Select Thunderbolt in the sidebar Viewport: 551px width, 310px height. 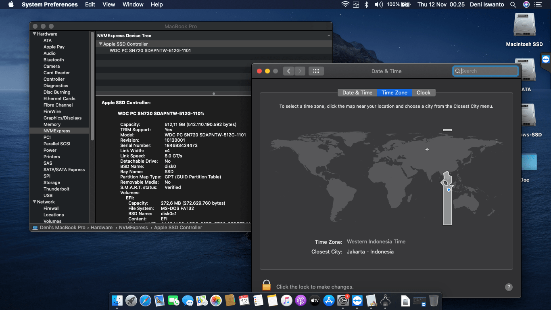pyautogui.click(x=56, y=189)
